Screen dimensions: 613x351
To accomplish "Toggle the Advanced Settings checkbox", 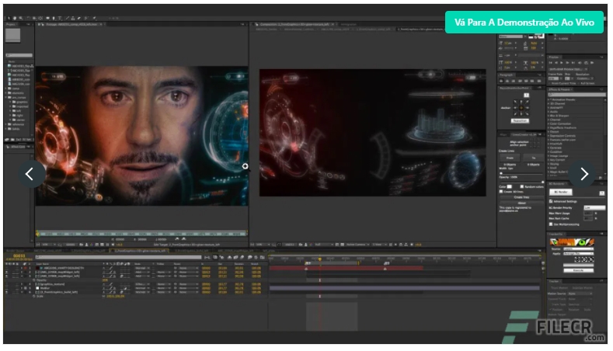I will (x=551, y=201).
